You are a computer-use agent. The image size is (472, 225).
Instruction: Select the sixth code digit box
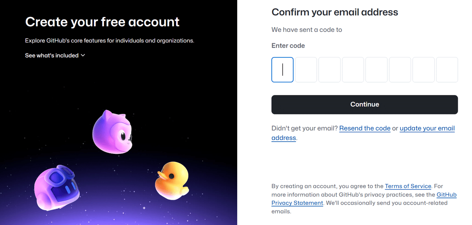[x=400, y=70]
